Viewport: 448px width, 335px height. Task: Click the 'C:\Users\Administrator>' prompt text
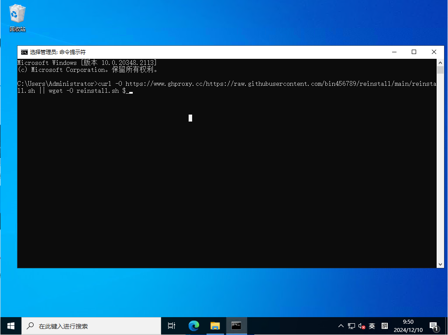click(x=58, y=84)
